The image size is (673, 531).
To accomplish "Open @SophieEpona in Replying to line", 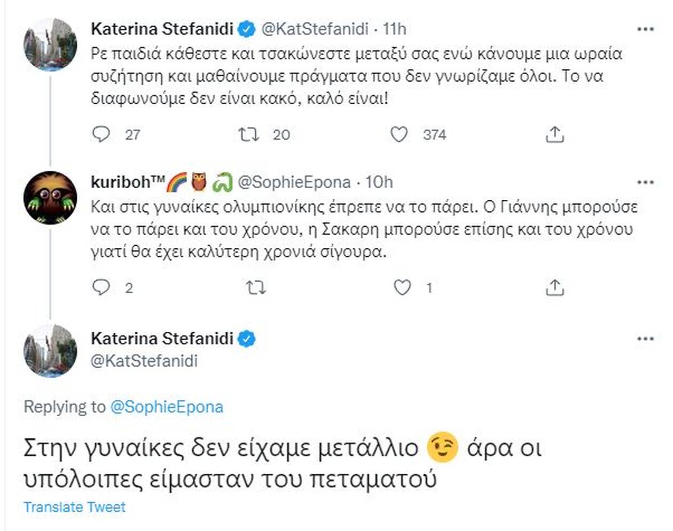I will [x=167, y=407].
